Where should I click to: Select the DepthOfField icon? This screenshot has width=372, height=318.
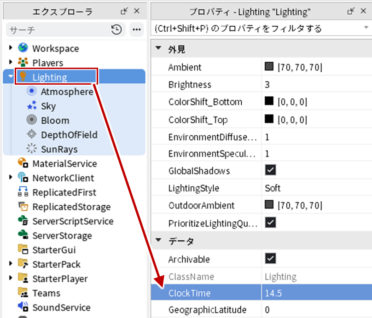coord(32,134)
